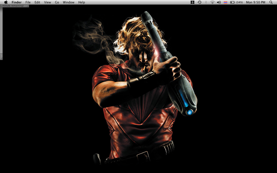Open the Thai flag input menu
Screen dimensions: 277x173
point(225,2)
